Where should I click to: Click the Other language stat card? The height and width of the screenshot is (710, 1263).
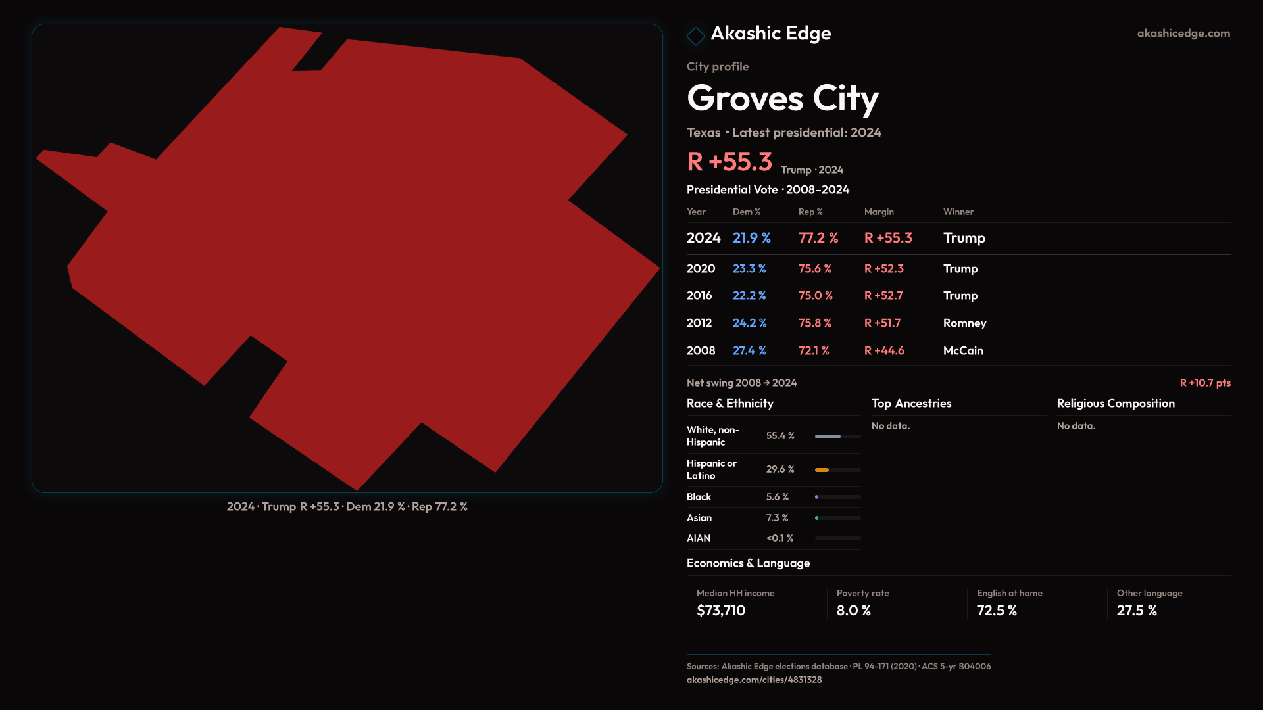[x=1149, y=603]
